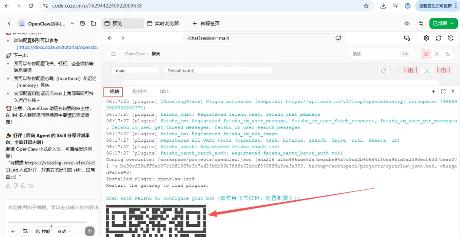Switch to the 控制台 console tab
This screenshot has height=237, width=460.
coord(140,91)
